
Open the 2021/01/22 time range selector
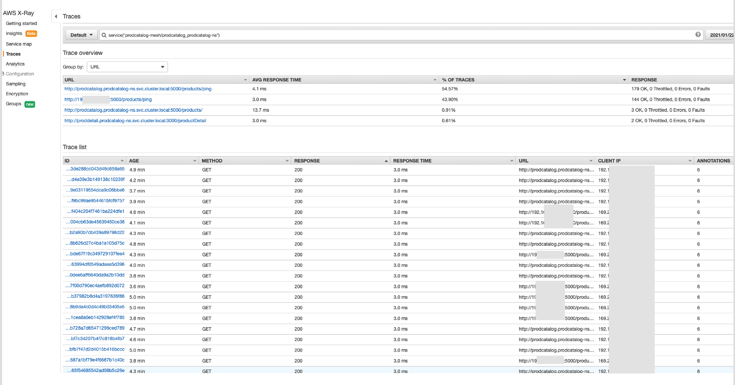720,35
